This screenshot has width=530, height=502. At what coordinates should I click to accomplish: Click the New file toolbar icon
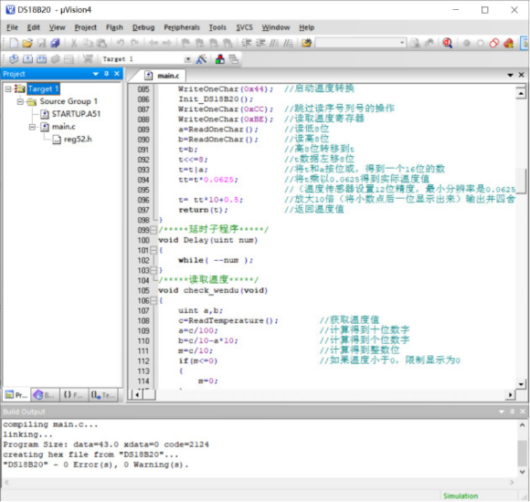click(13, 43)
